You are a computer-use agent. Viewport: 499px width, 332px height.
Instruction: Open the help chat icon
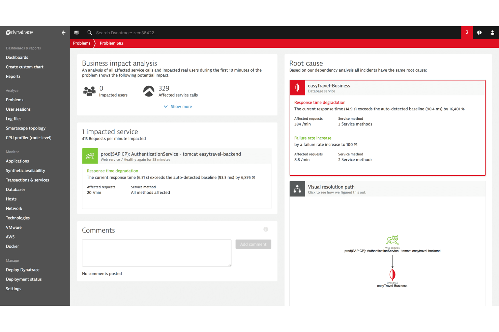479,33
